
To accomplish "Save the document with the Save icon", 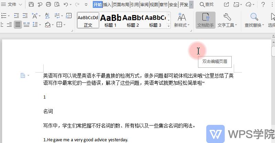I will click(31, 4).
